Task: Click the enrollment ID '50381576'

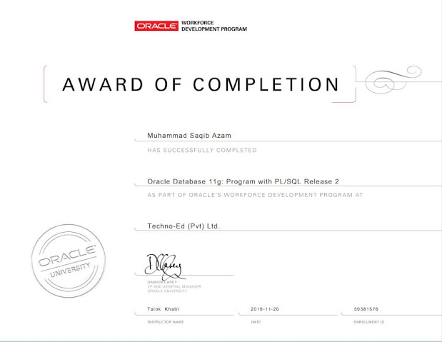Action: tap(366, 309)
